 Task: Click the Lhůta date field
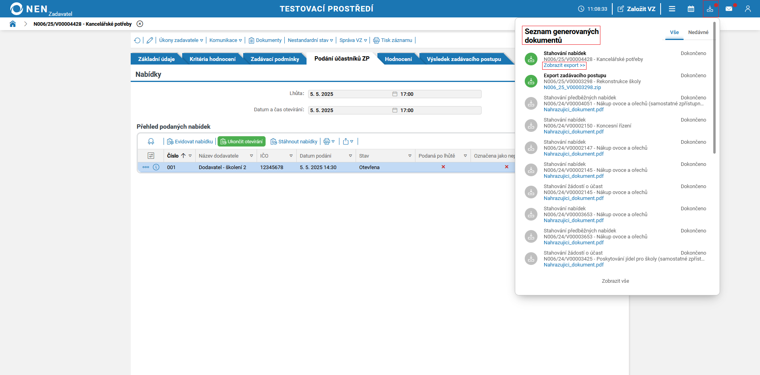pos(395,94)
